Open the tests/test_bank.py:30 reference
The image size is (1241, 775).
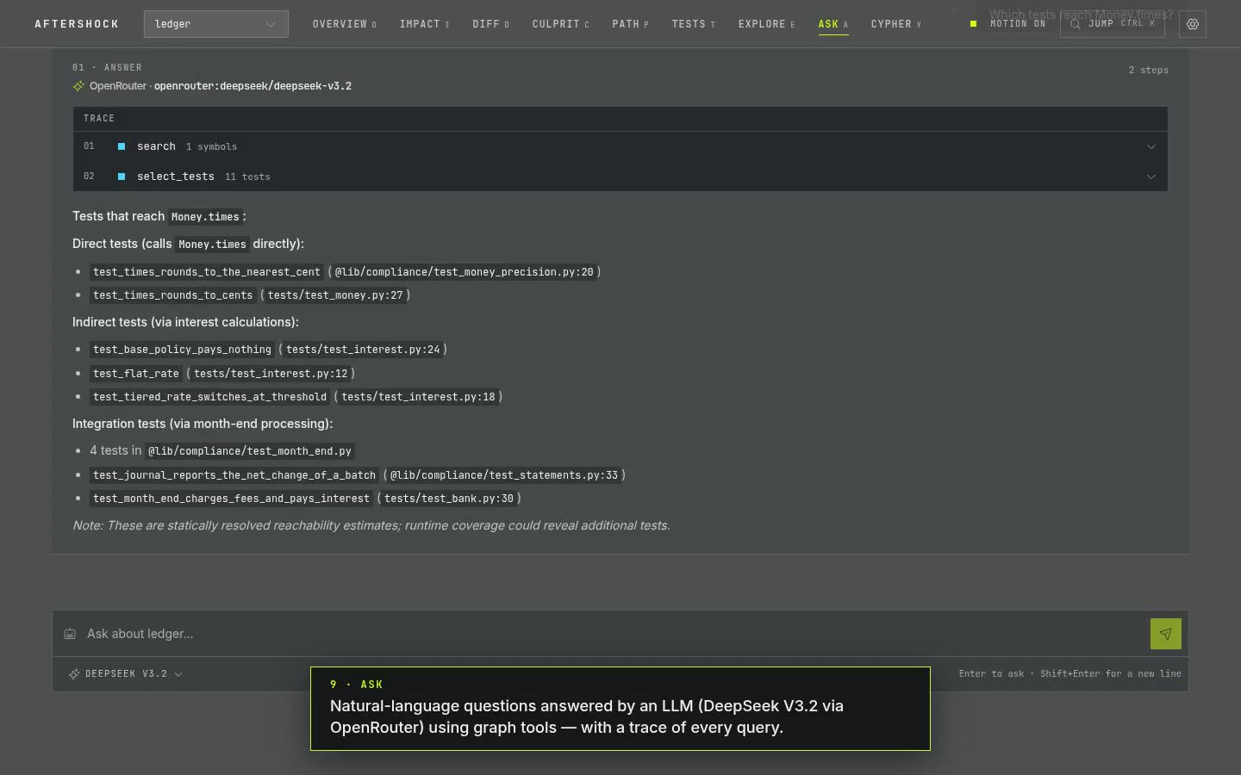click(449, 499)
